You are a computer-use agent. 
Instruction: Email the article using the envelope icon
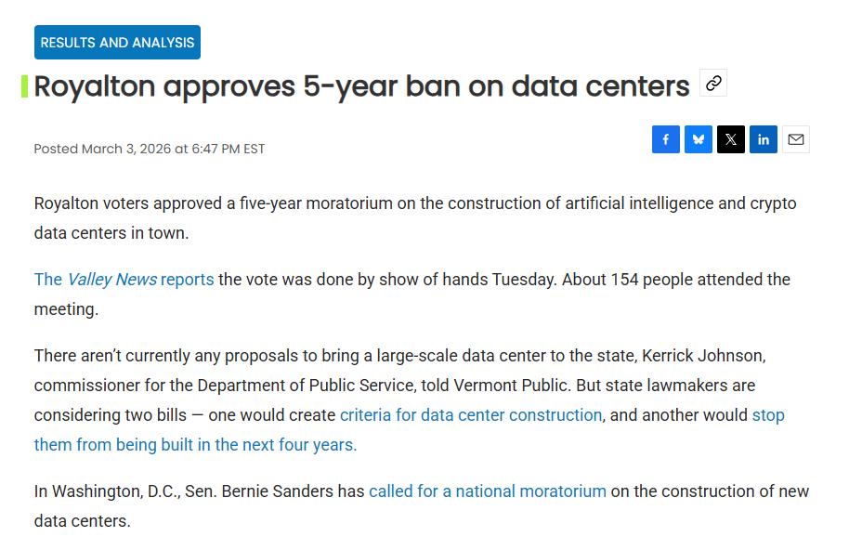pos(796,139)
